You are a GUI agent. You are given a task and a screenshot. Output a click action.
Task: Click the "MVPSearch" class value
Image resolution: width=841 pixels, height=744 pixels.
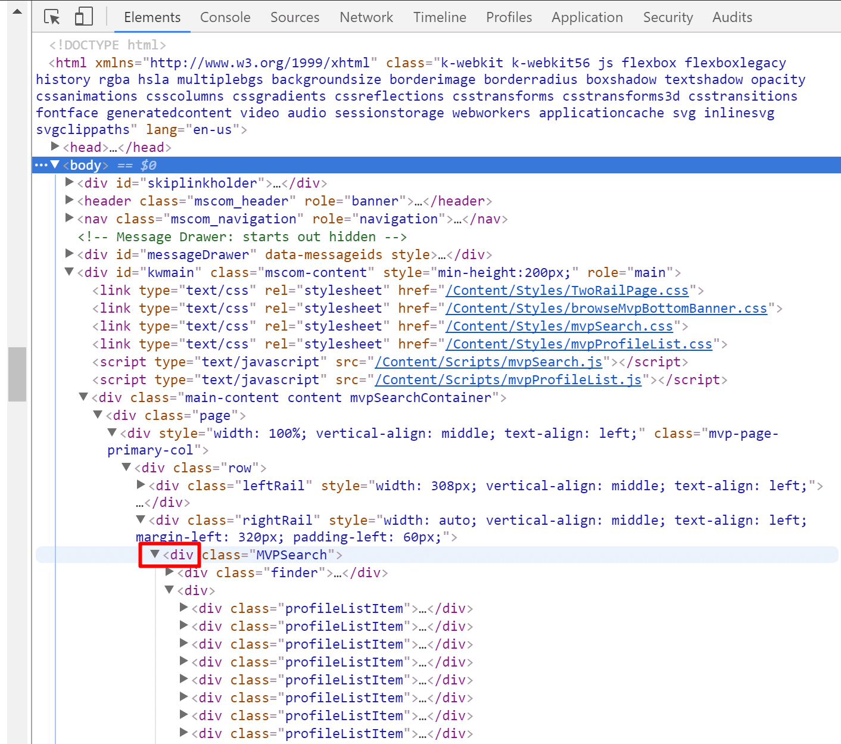[292, 555]
